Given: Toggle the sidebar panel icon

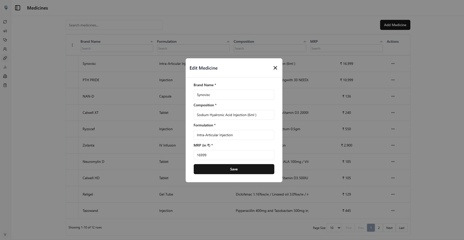Looking at the screenshot, I should click(x=18, y=8).
